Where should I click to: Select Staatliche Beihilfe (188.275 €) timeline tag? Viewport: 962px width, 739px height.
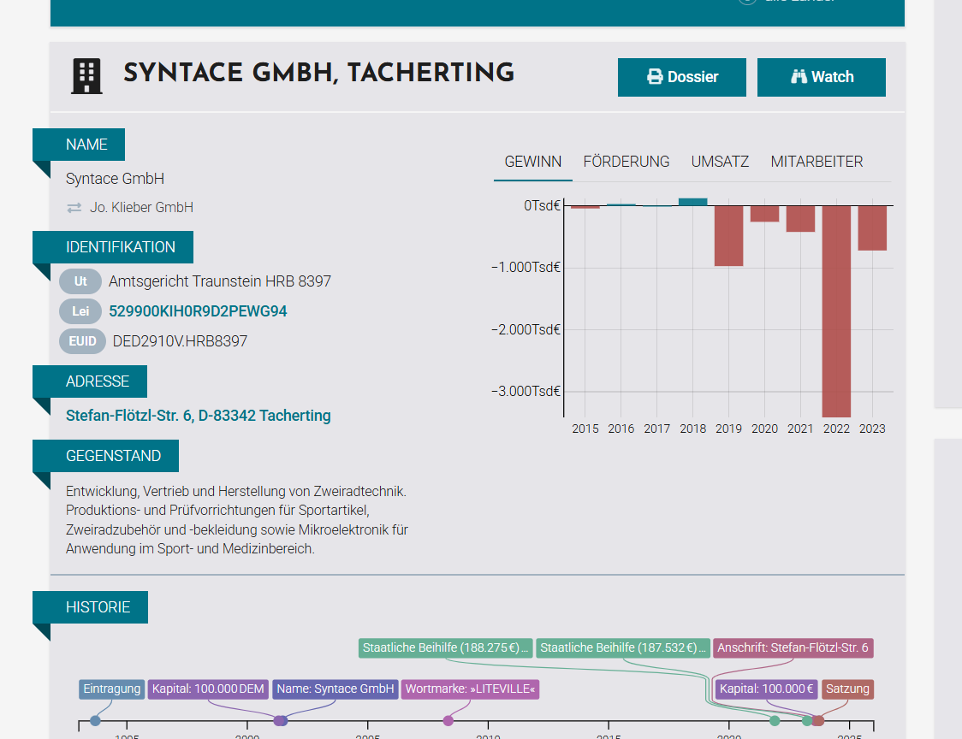446,648
